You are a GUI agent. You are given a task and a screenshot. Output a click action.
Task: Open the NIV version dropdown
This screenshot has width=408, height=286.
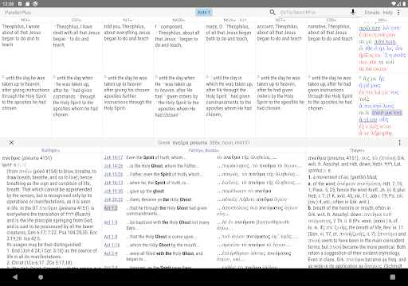(x=25, y=20)
